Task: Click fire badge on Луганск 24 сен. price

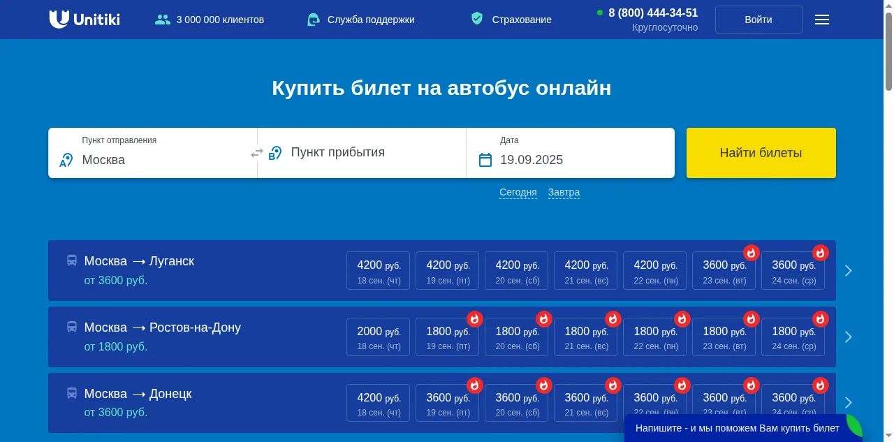Action: (821, 253)
